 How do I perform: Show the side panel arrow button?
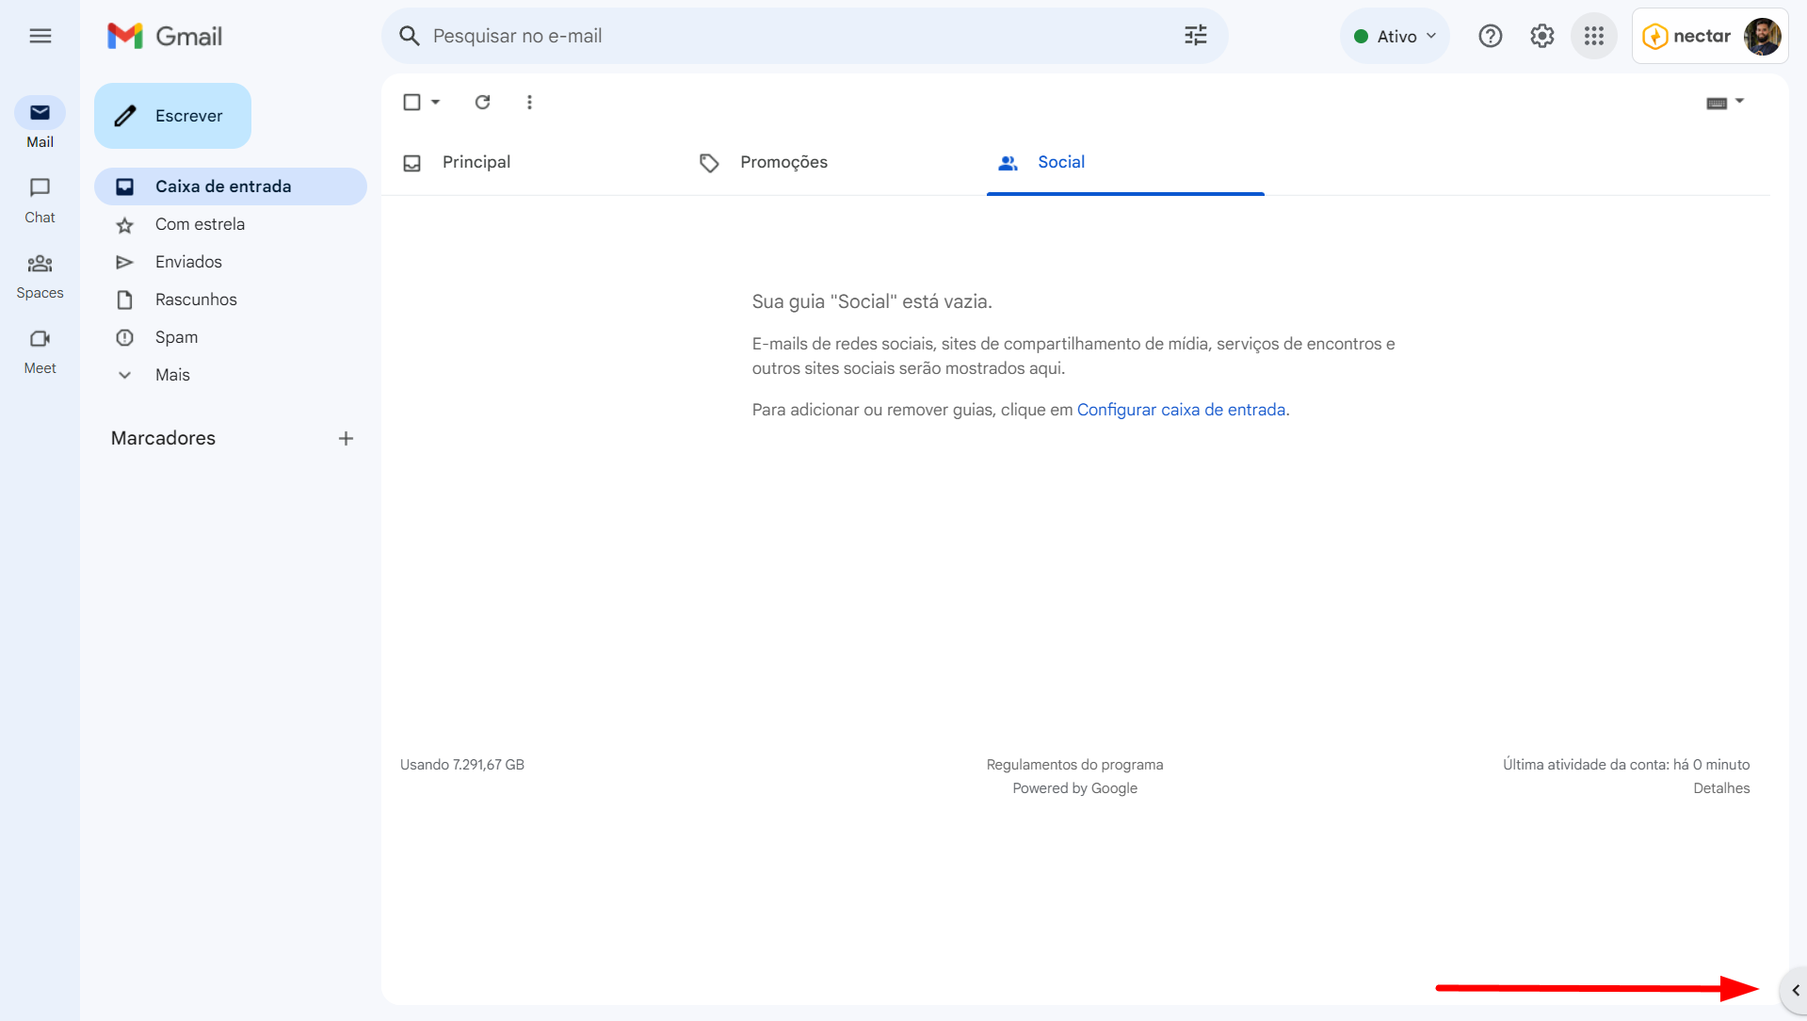click(1795, 990)
